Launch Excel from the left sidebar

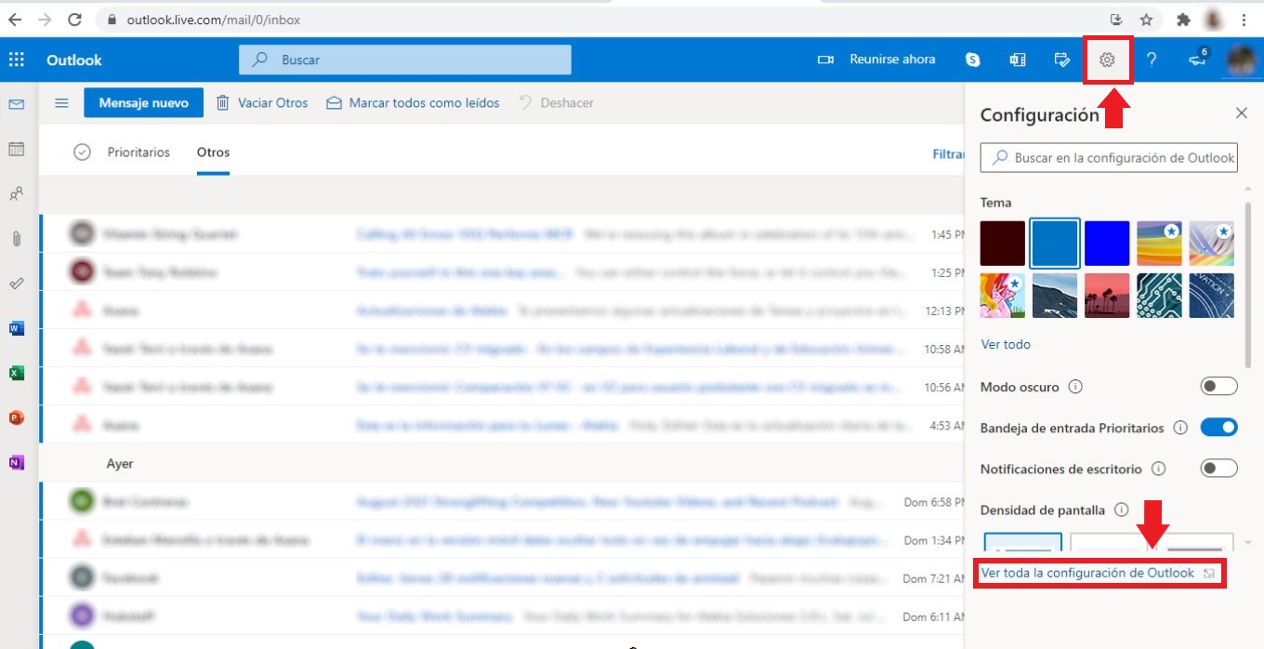click(16, 373)
